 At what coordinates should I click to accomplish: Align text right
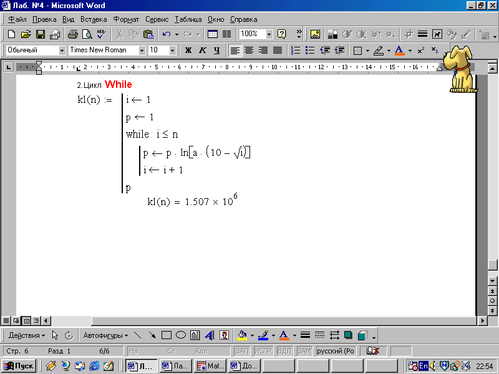263,50
